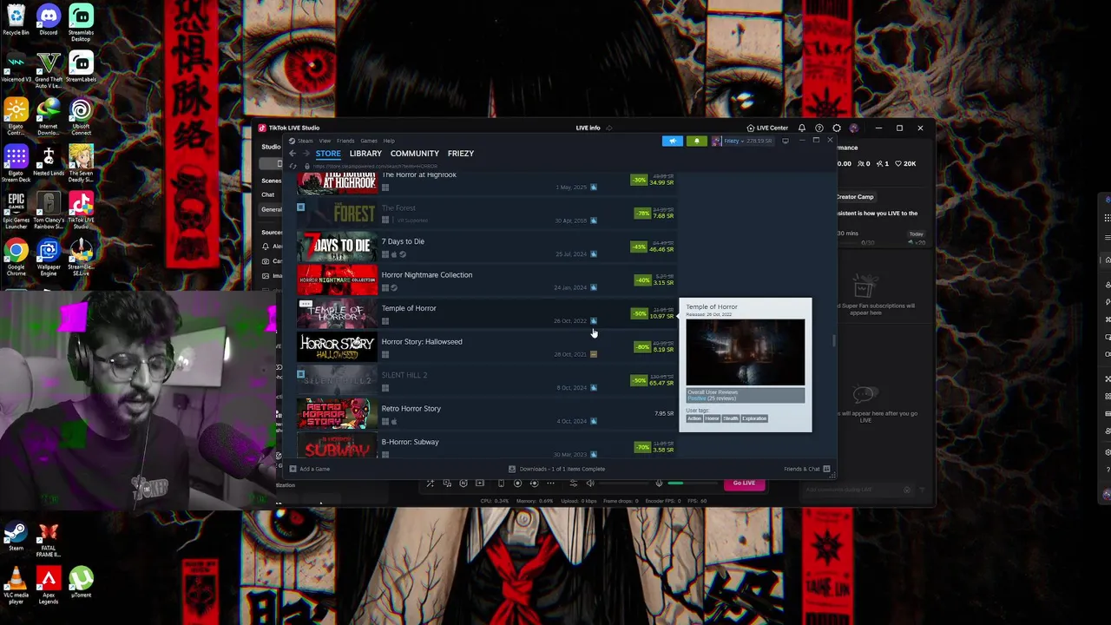Open StreamLabels desktop shortcut
1111x625 pixels.
[81, 68]
